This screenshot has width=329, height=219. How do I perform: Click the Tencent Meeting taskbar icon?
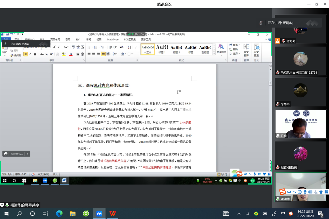(x=99, y=214)
